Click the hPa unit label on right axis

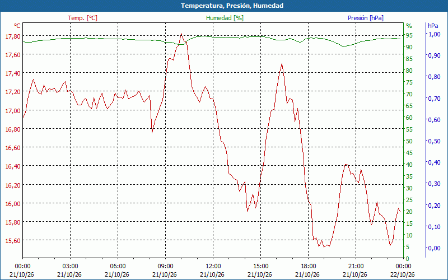(x=433, y=26)
